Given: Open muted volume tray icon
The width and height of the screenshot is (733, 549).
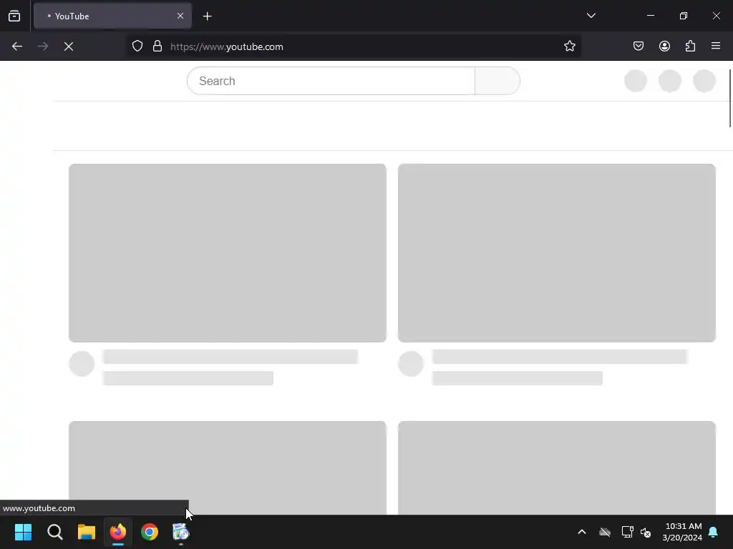Looking at the screenshot, I should pyautogui.click(x=646, y=532).
